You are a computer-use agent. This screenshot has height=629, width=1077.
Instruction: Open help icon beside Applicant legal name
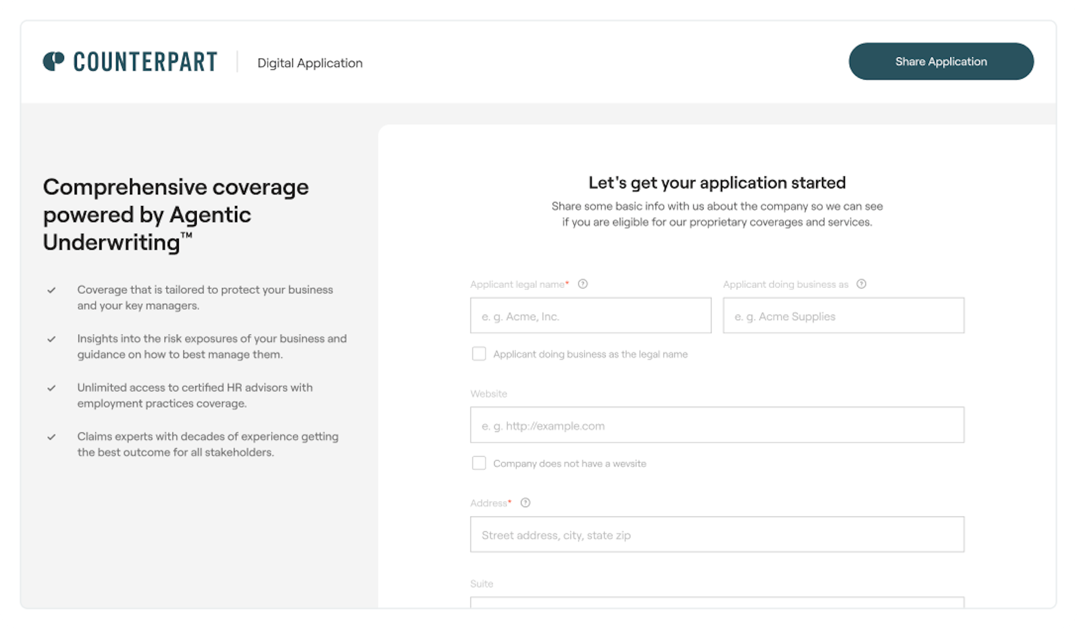coord(583,284)
